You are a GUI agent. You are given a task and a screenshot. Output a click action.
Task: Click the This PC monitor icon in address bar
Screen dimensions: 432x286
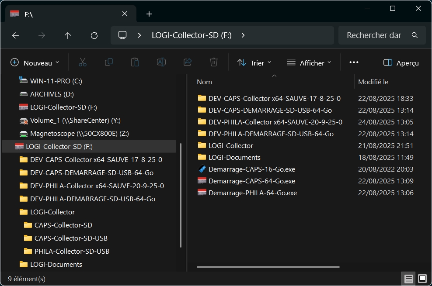click(122, 35)
